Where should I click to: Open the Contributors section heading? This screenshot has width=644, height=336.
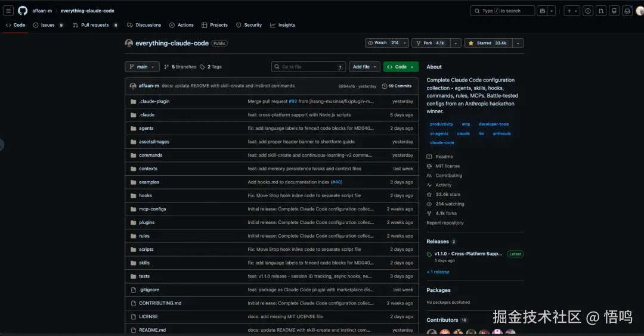442,320
